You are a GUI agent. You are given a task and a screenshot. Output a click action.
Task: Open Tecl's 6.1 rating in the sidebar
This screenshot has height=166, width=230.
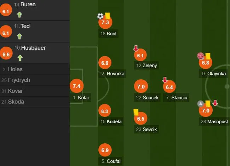(6, 33)
